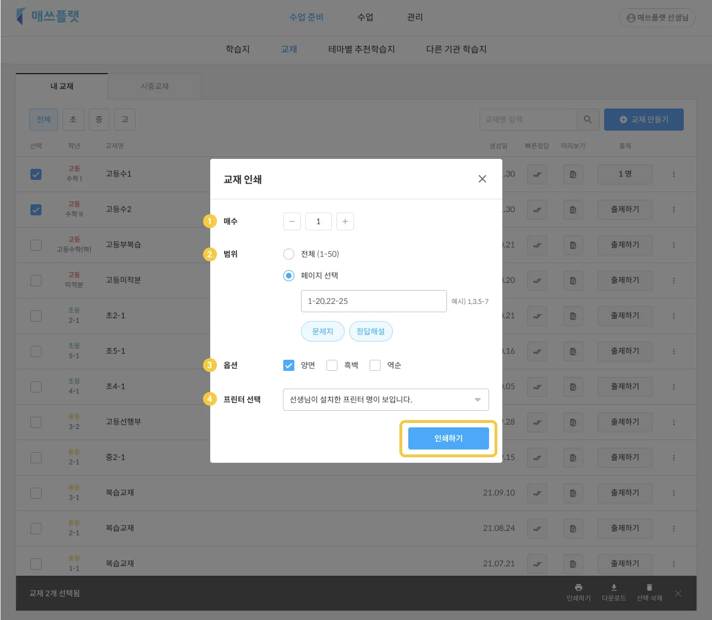Click 출제하기 for 초4-1
Viewport: 712px width, 620px height.
(x=625, y=387)
